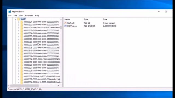Select key label {00000316-0000-0000-C000-000000000046}
The width and height of the screenshot is (175, 98).
(41, 54)
